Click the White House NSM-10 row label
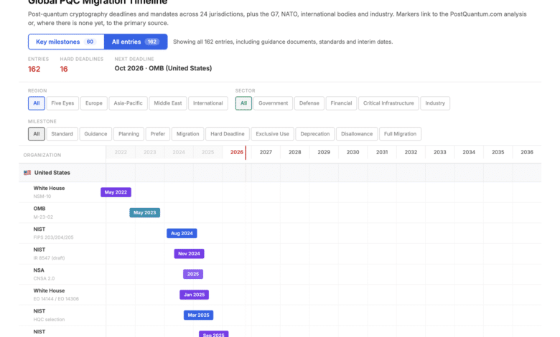This screenshot has width=560, height=337. click(x=49, y=192)
